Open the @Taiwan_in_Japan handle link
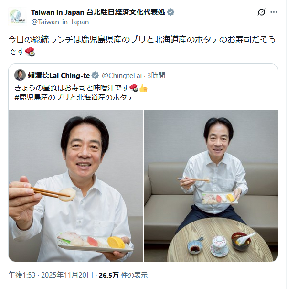 click(60, 22)
